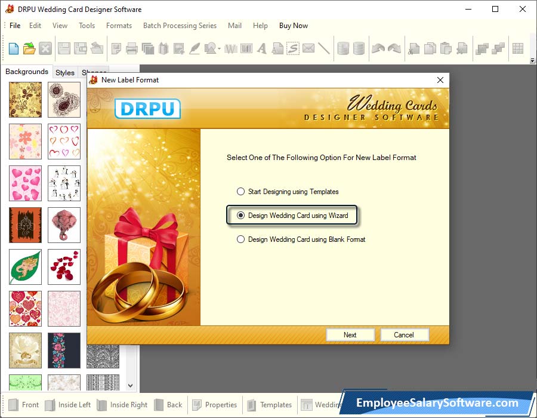Click the Next button

point(350,335)
